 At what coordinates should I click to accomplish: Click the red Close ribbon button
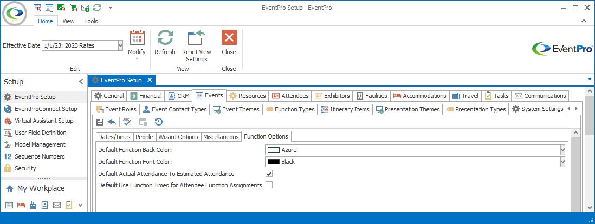tap(229, 43)
